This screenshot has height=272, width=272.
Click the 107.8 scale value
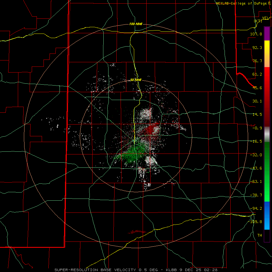[x=256, y=34]
